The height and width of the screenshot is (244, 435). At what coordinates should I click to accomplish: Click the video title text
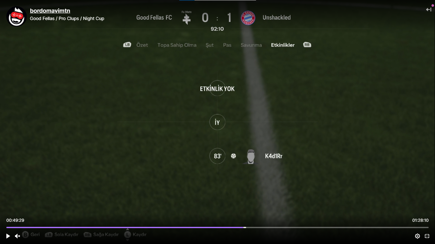[x=67, y=18]
